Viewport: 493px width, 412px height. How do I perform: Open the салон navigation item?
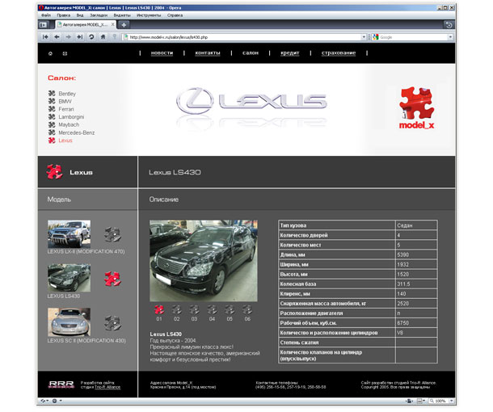[x=251, y=53]
